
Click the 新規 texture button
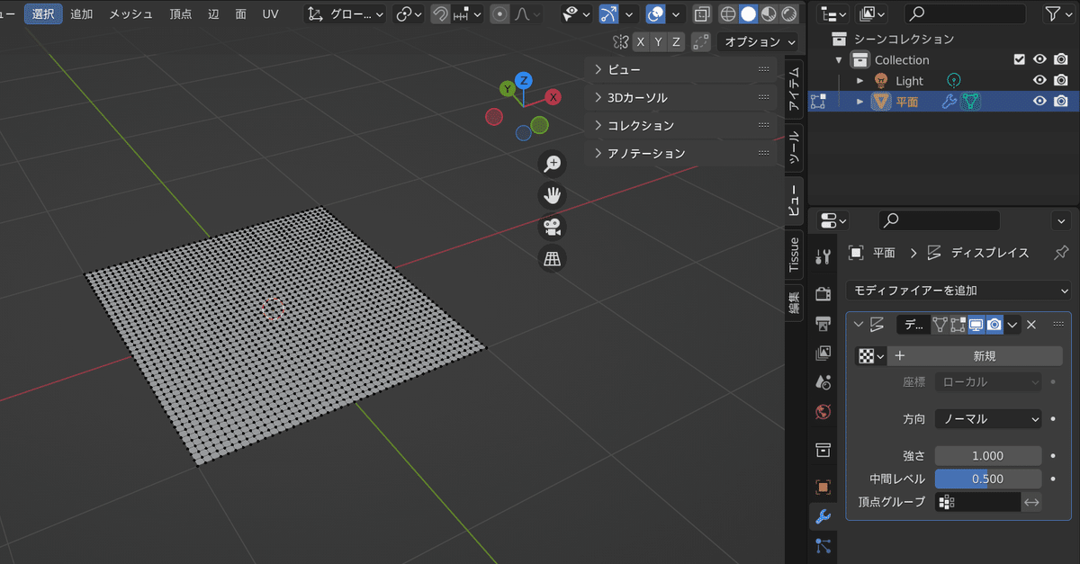(x=975, y=356)
